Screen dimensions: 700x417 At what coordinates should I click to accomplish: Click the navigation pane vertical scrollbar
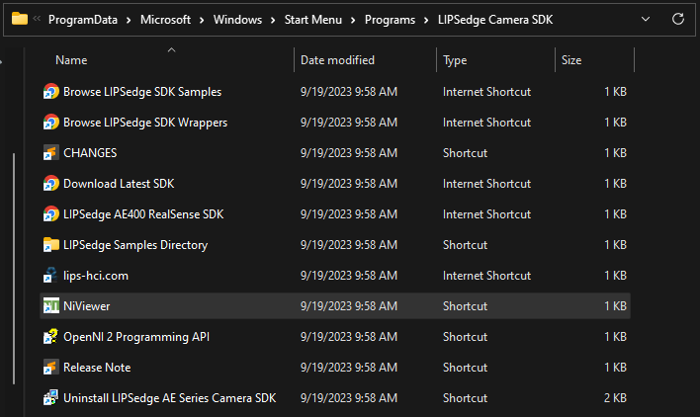tap(14, 268)
